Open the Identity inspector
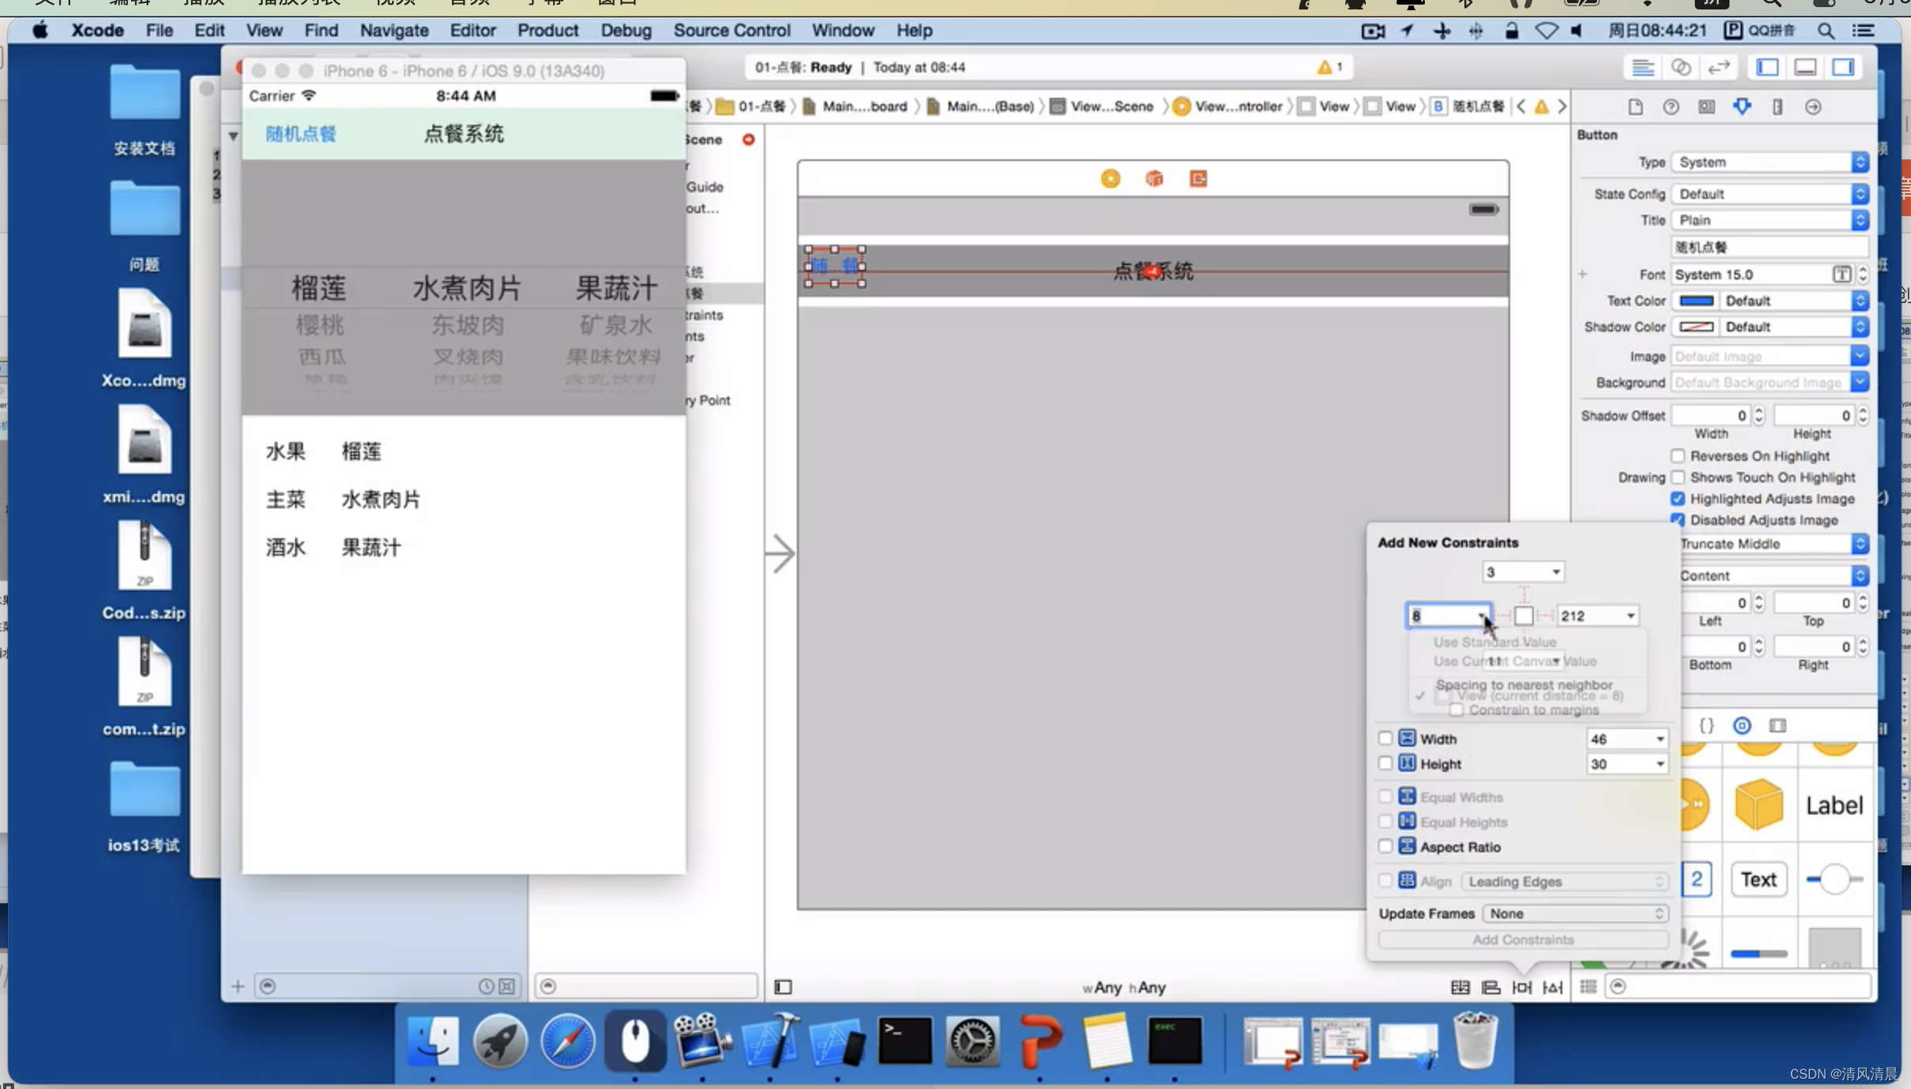1911x1089 pixels. point(1706,107)
